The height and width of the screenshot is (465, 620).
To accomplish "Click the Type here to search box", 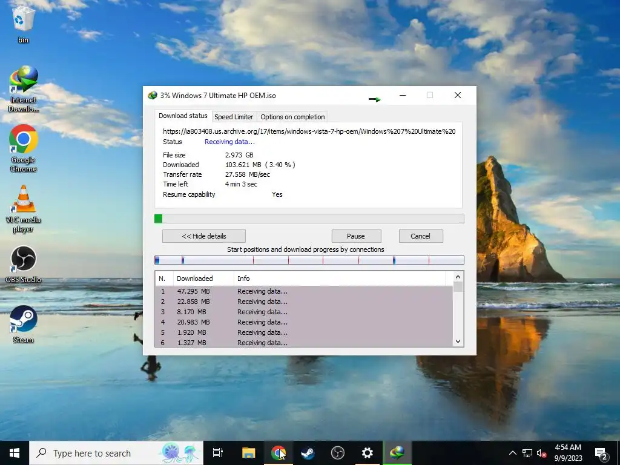I will [116, 453].
